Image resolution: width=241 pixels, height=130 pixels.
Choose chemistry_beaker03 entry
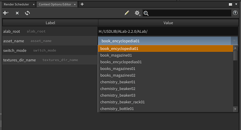[x=165, y=95]
